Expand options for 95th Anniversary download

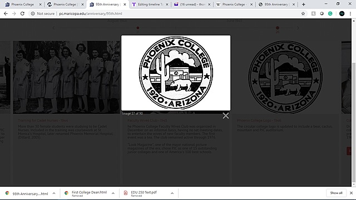(x=54, y=193)
